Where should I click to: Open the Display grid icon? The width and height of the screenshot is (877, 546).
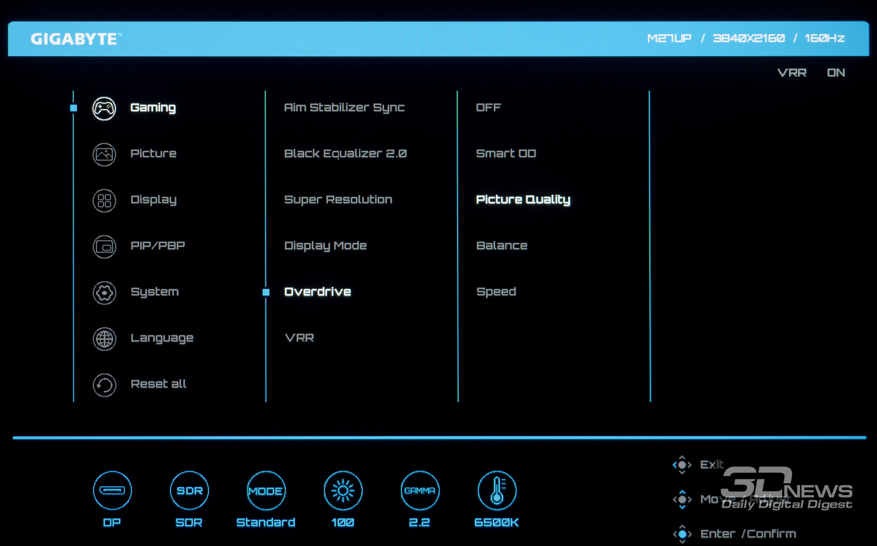(x=104, y=201)
